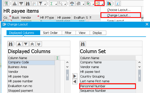Find in Displayed Columns with binoculars
The height and width of the screenshot is (93, 150).
11,44
